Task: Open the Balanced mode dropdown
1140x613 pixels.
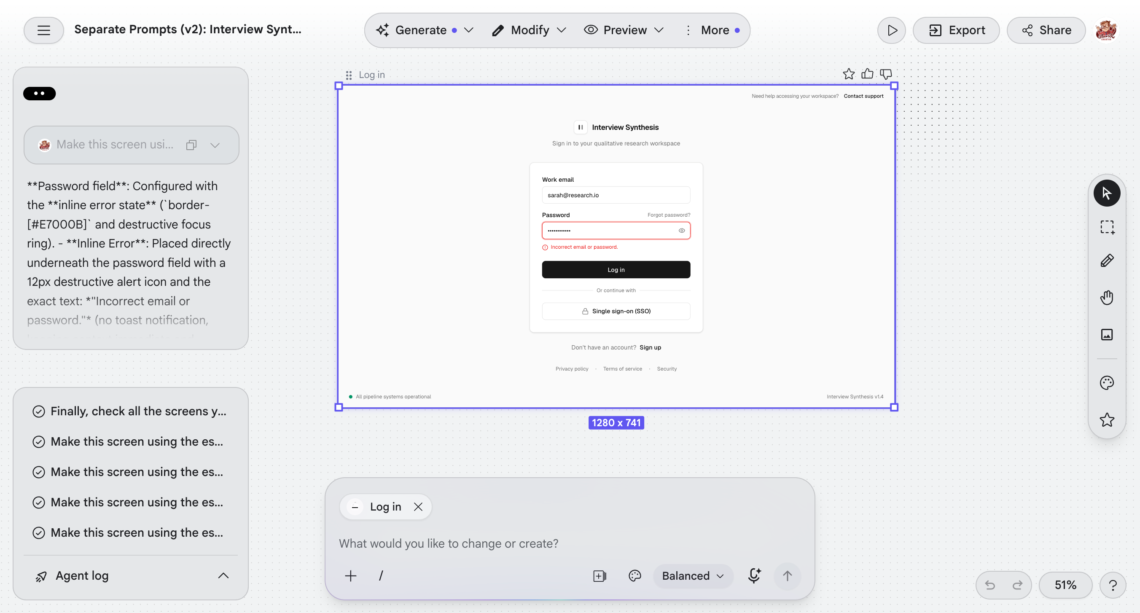Action: 693,576
